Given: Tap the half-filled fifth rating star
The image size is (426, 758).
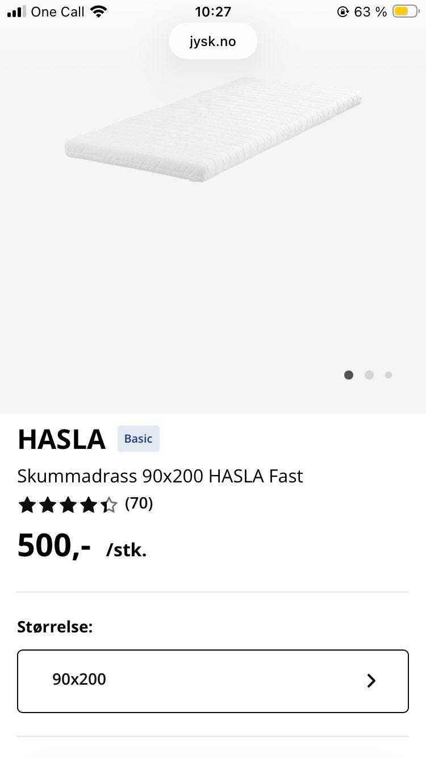Looking at the screenshot, I should click(x=108, y=505).
